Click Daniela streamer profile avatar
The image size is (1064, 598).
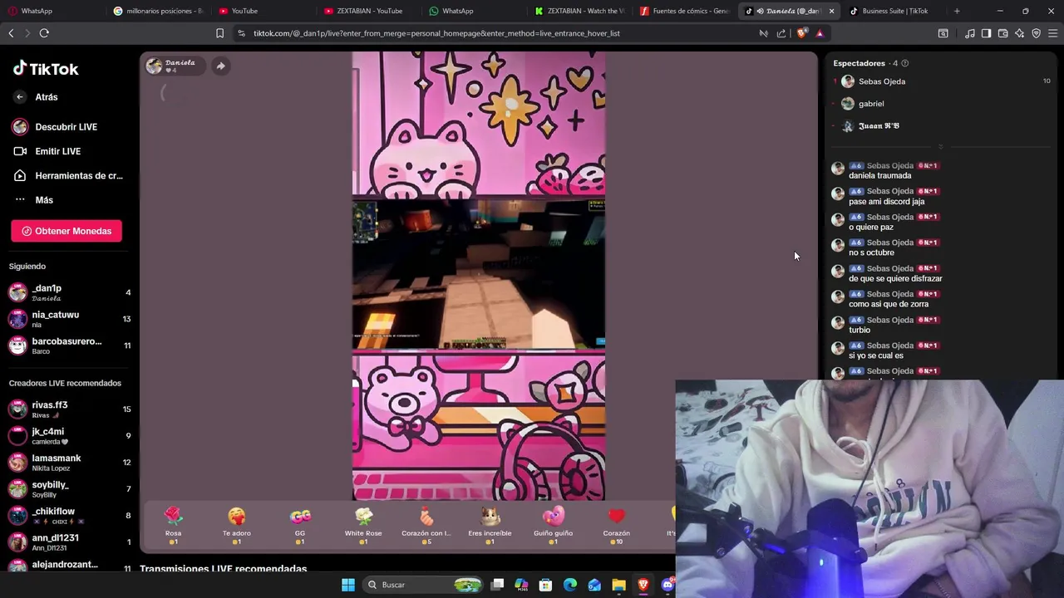coord(154,66)
